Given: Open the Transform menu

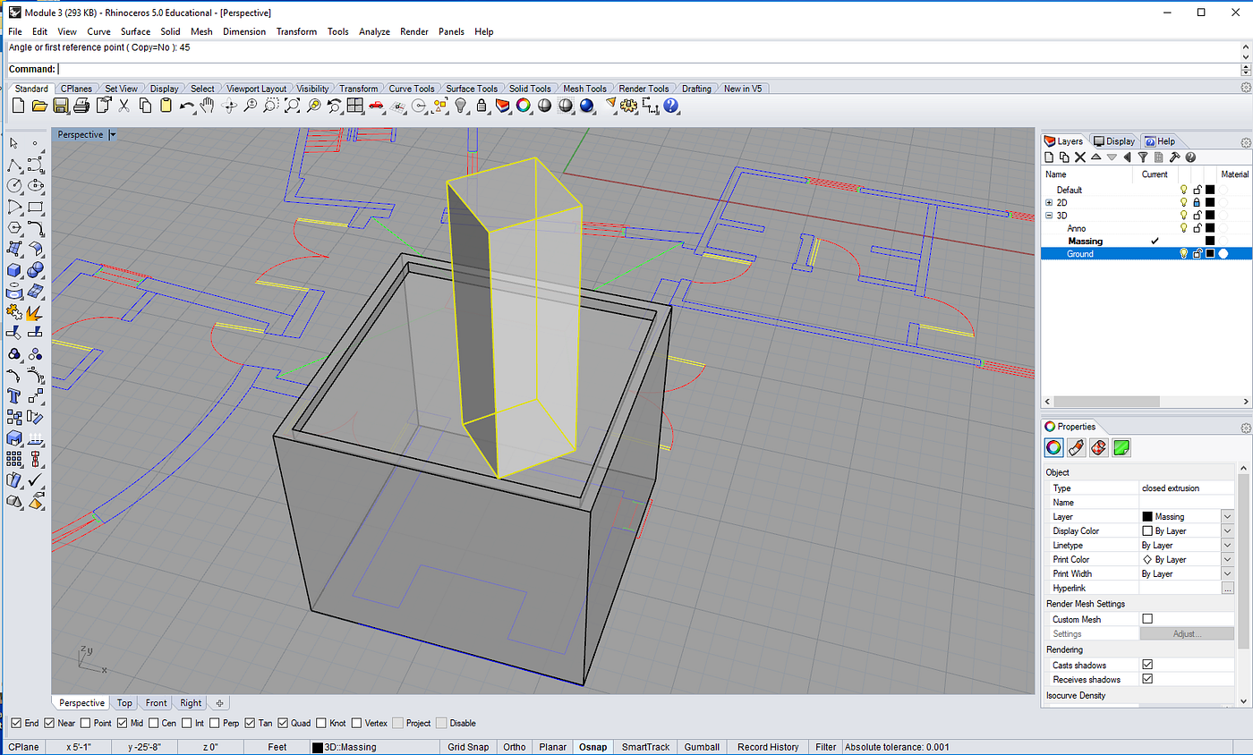Looking at the screenshot, I should pyautogui.click(x=296, y=31).
